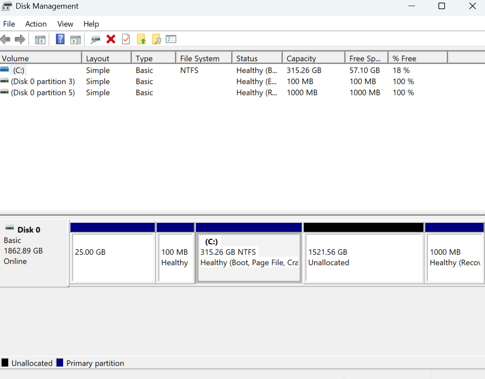This screenshot has width=485, height=379.
Task: Show the action pane via its toolbar icon
Action: click(x=75, y=39)
